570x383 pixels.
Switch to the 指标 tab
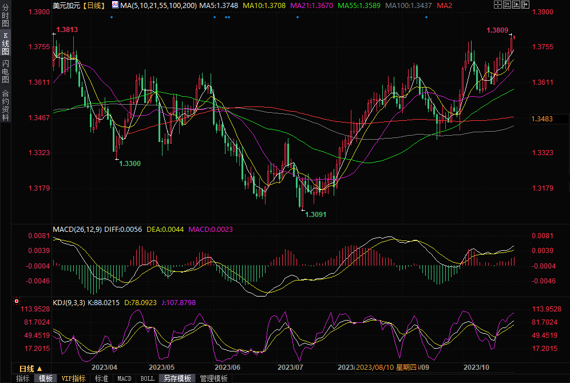click(x=23, y=378)
